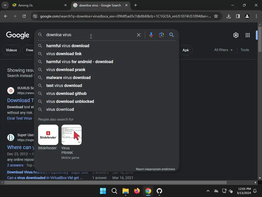262x197 pixels.
Task: Open the Tools search option
Action: [245, 50]
